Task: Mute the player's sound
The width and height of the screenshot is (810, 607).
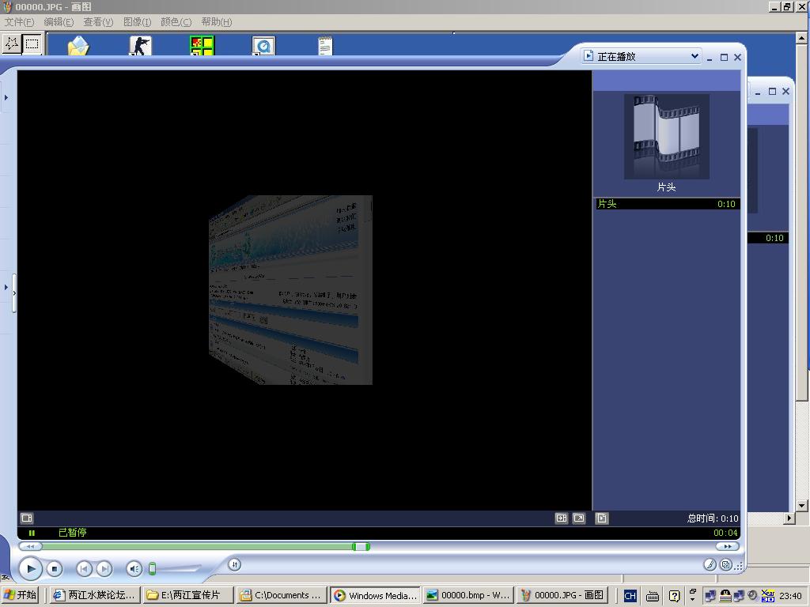Action: pyautogui.click(x=134, y=568)
